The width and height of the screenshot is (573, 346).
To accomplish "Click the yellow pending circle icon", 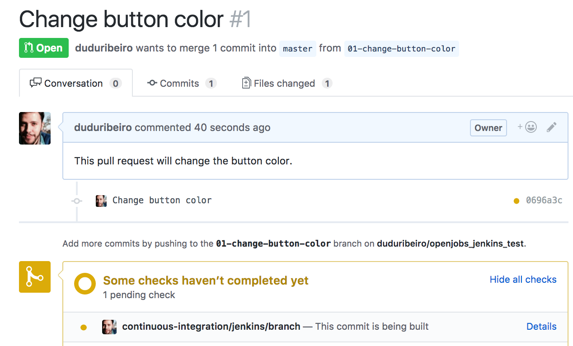I will coord(85,284).
